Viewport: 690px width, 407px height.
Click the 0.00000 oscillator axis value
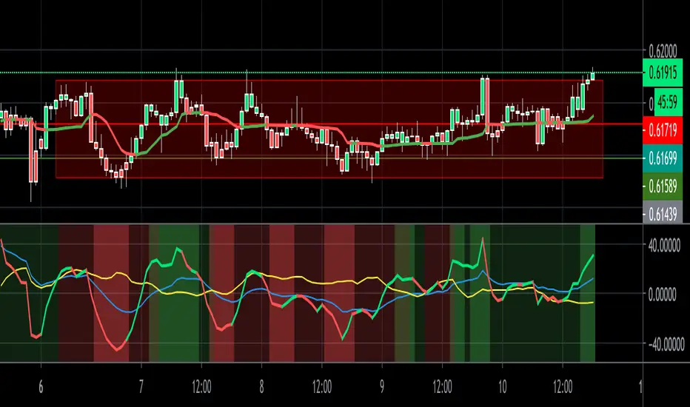point(663,295)
